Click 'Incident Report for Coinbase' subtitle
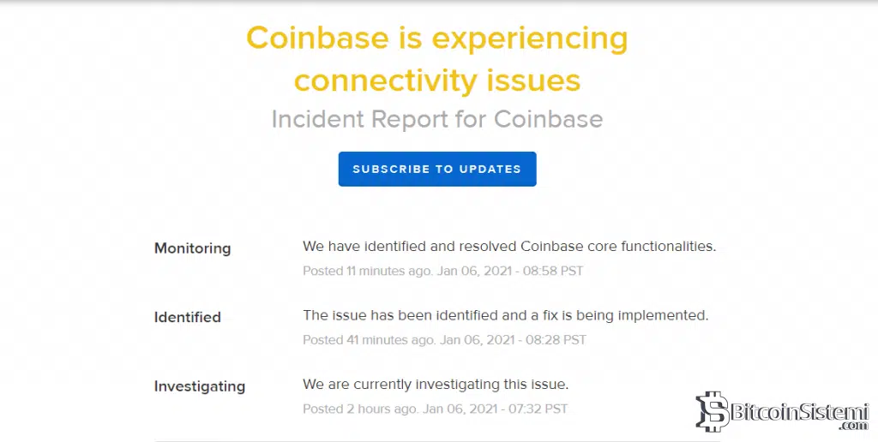 437,119
